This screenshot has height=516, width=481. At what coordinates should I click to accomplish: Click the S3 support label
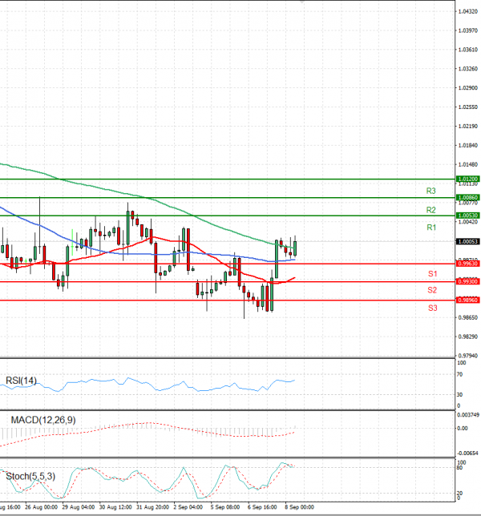coord(432,308)
